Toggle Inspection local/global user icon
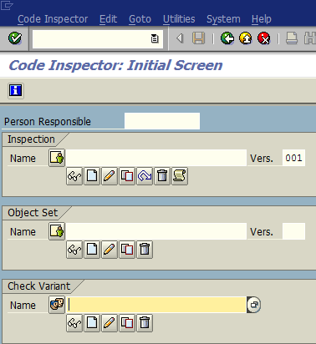Screen dimensions: 316x344 coord(57,158)
